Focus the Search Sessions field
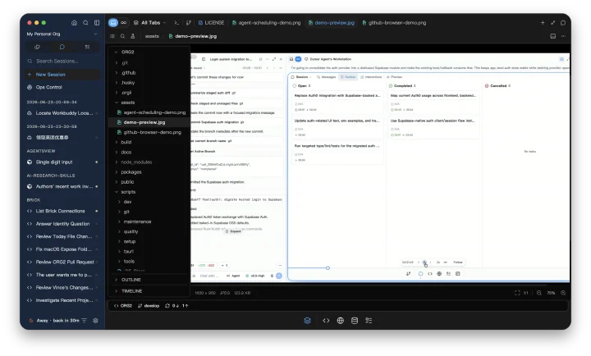Screen dimensions: 591x356 click(62, 61)
